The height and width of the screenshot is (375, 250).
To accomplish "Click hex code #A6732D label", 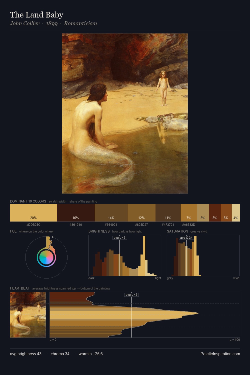I will [x=189, y=225].
